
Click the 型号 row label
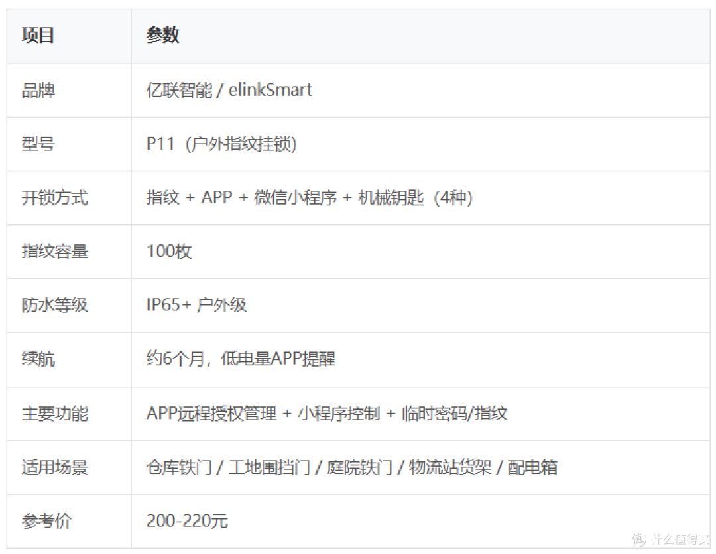(x=38, y=144)
